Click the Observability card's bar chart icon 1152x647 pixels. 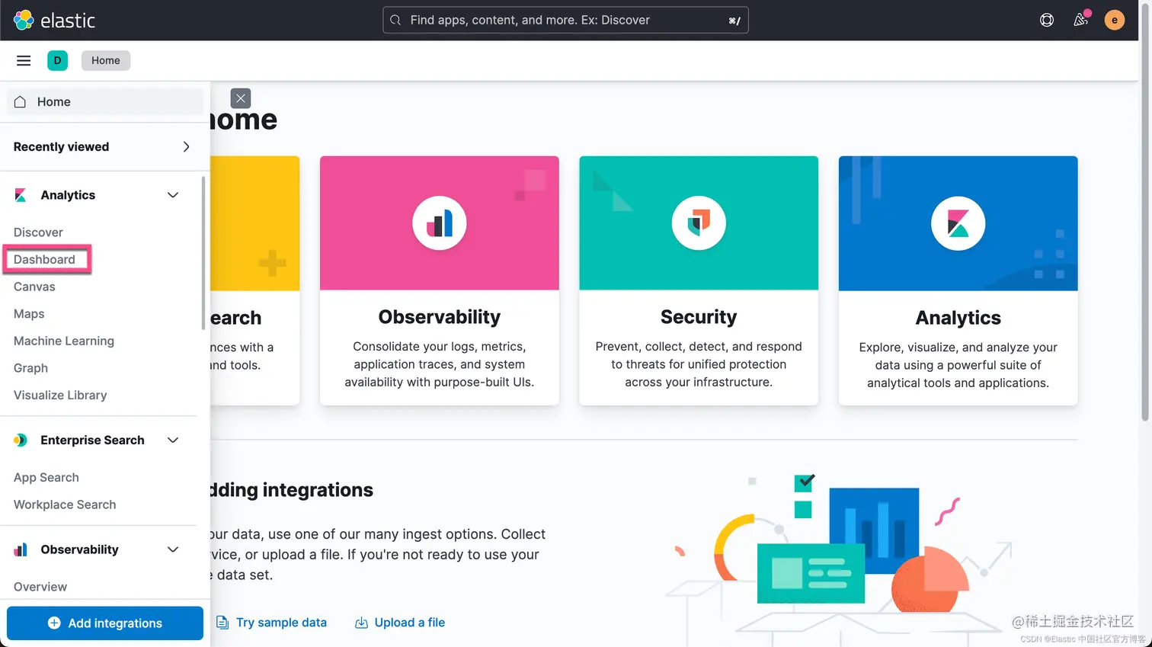click(440, 223)
